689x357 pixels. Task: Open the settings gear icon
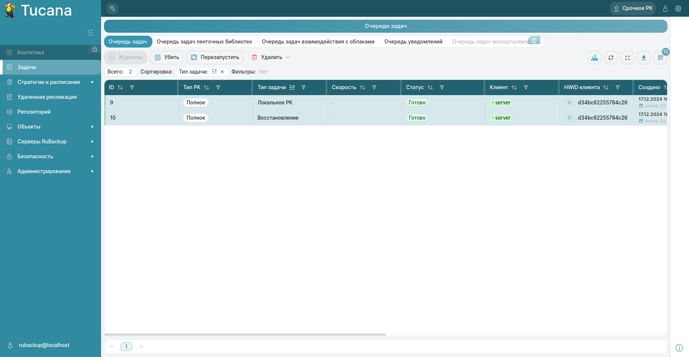point(678,9)
